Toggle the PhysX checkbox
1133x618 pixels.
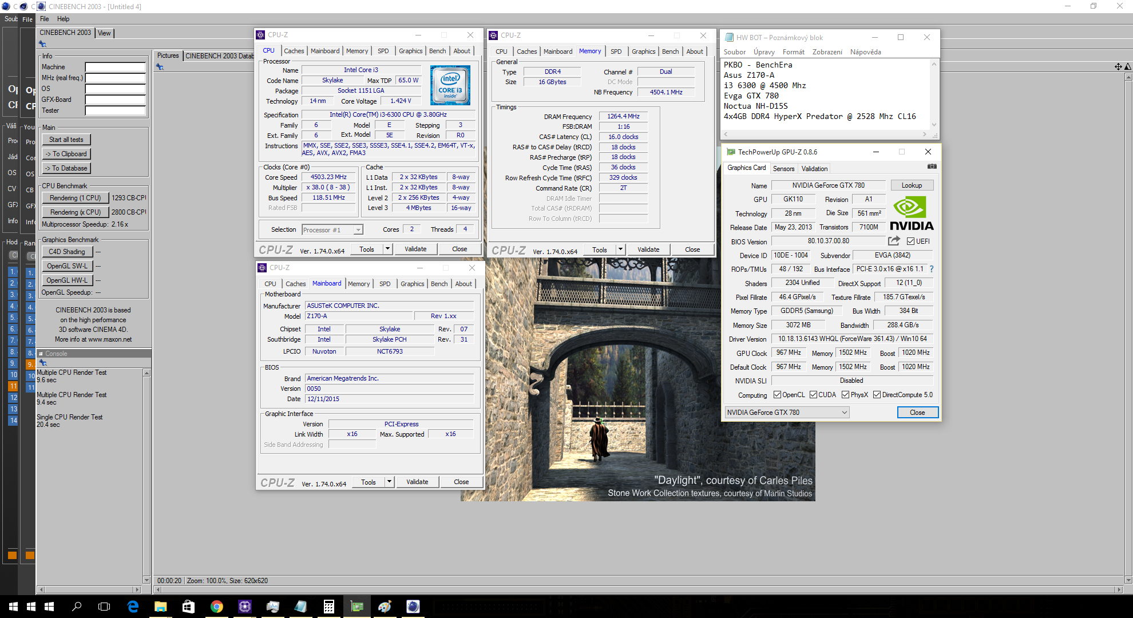(x=845, y=395)
